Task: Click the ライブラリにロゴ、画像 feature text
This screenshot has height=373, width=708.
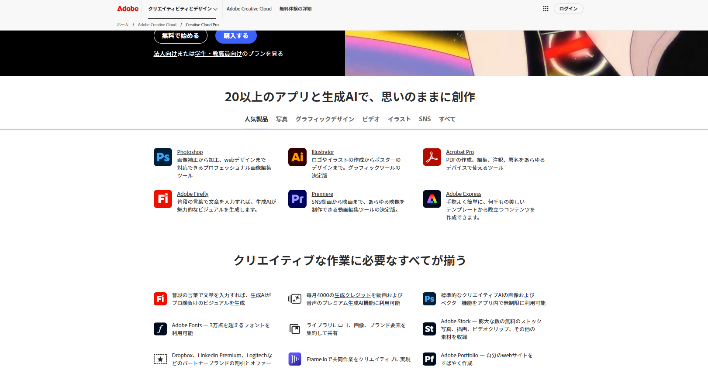Action: [356, 329]
